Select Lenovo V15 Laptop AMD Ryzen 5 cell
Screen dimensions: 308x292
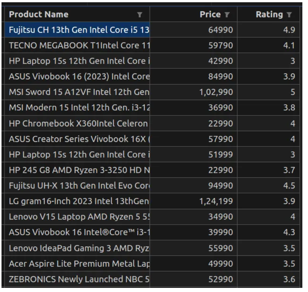tap(77, 216)
